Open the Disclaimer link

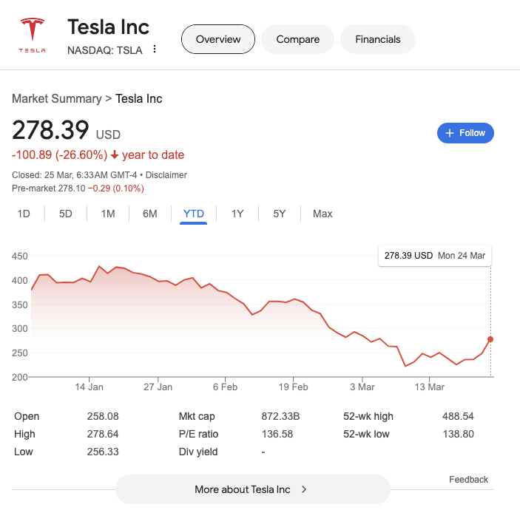pyautogui.click(x=166, y=175)
